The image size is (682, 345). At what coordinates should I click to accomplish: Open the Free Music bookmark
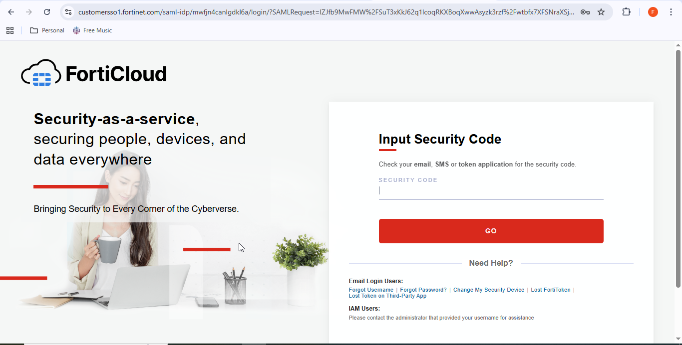click(x=92, y=30)
